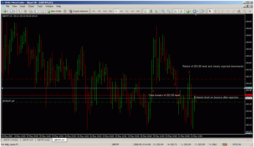Choose the Equidistant Channel tool
Viewport: 254px width, 147px height.
click(239, 11)
